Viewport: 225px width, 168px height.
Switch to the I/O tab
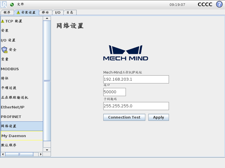57,13
